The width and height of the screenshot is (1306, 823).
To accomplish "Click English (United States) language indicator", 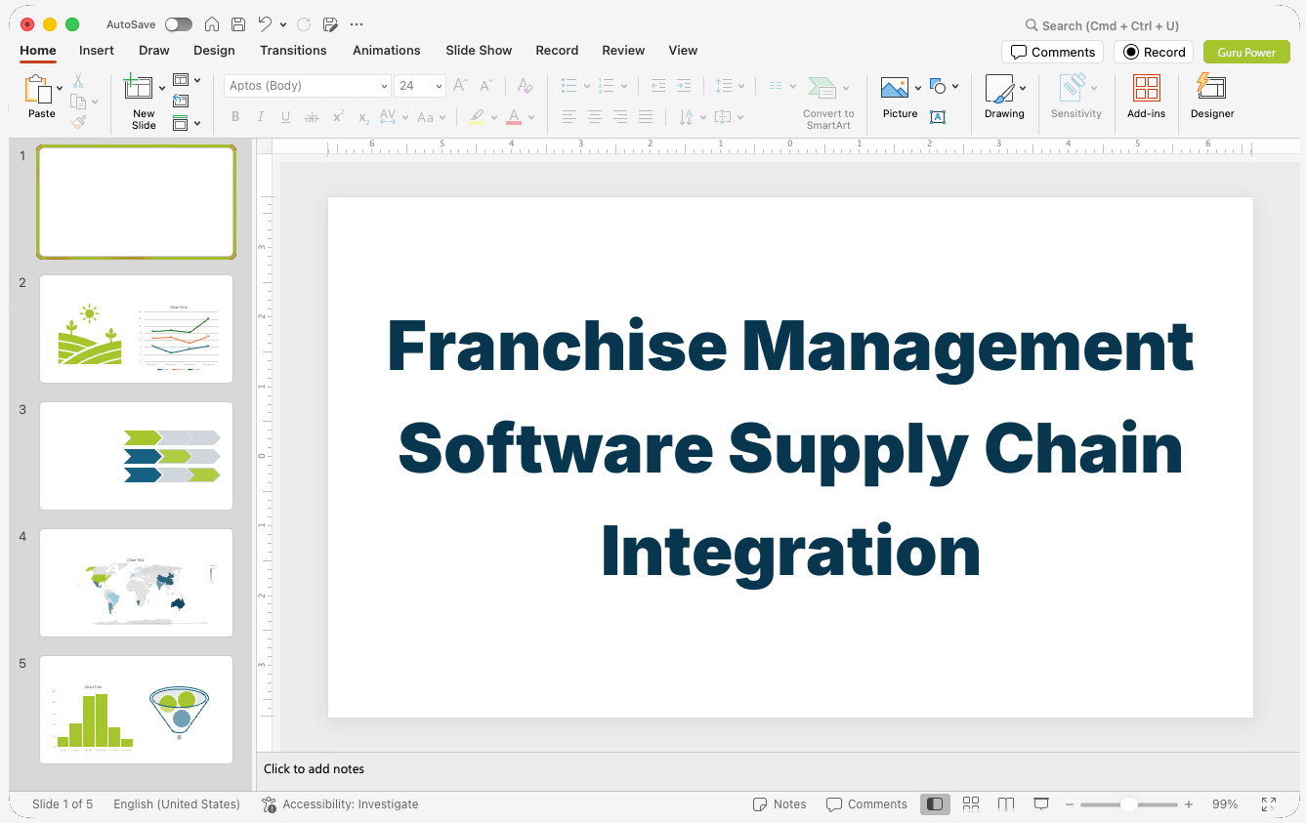I will (177, 804).
